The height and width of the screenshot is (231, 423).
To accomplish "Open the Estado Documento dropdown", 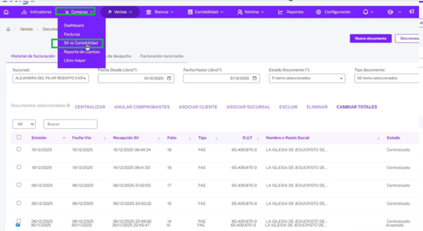I will (x=307, y=78).
